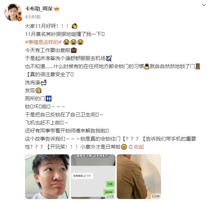210x201 pixels.
Task: Open the post options chevron menu
Action: pos(204,5)
